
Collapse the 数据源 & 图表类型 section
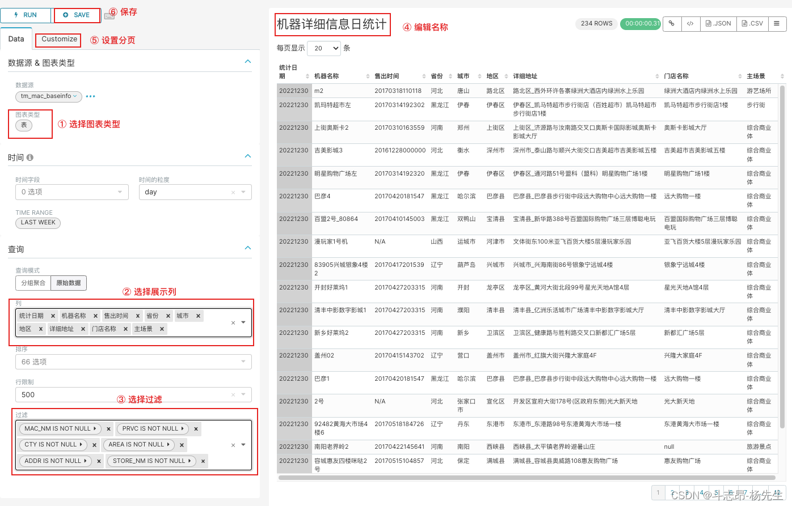click(x=248, y=62)
